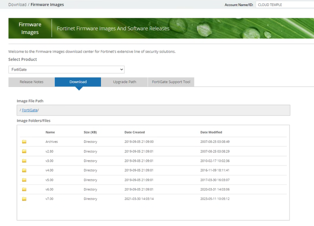
Task: Go to FortiGate Support Tool tab
Action: pyautogui.click(x=171, y=82)
